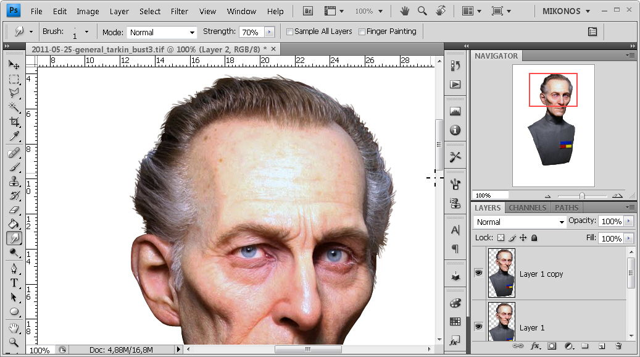Screen dimensions: 640x357
Task: Select the Eraser tool
Action: click(14, 209)
